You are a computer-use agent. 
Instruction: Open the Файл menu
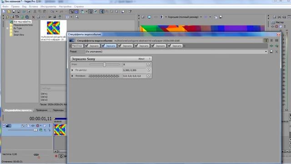tap(5, 6)
